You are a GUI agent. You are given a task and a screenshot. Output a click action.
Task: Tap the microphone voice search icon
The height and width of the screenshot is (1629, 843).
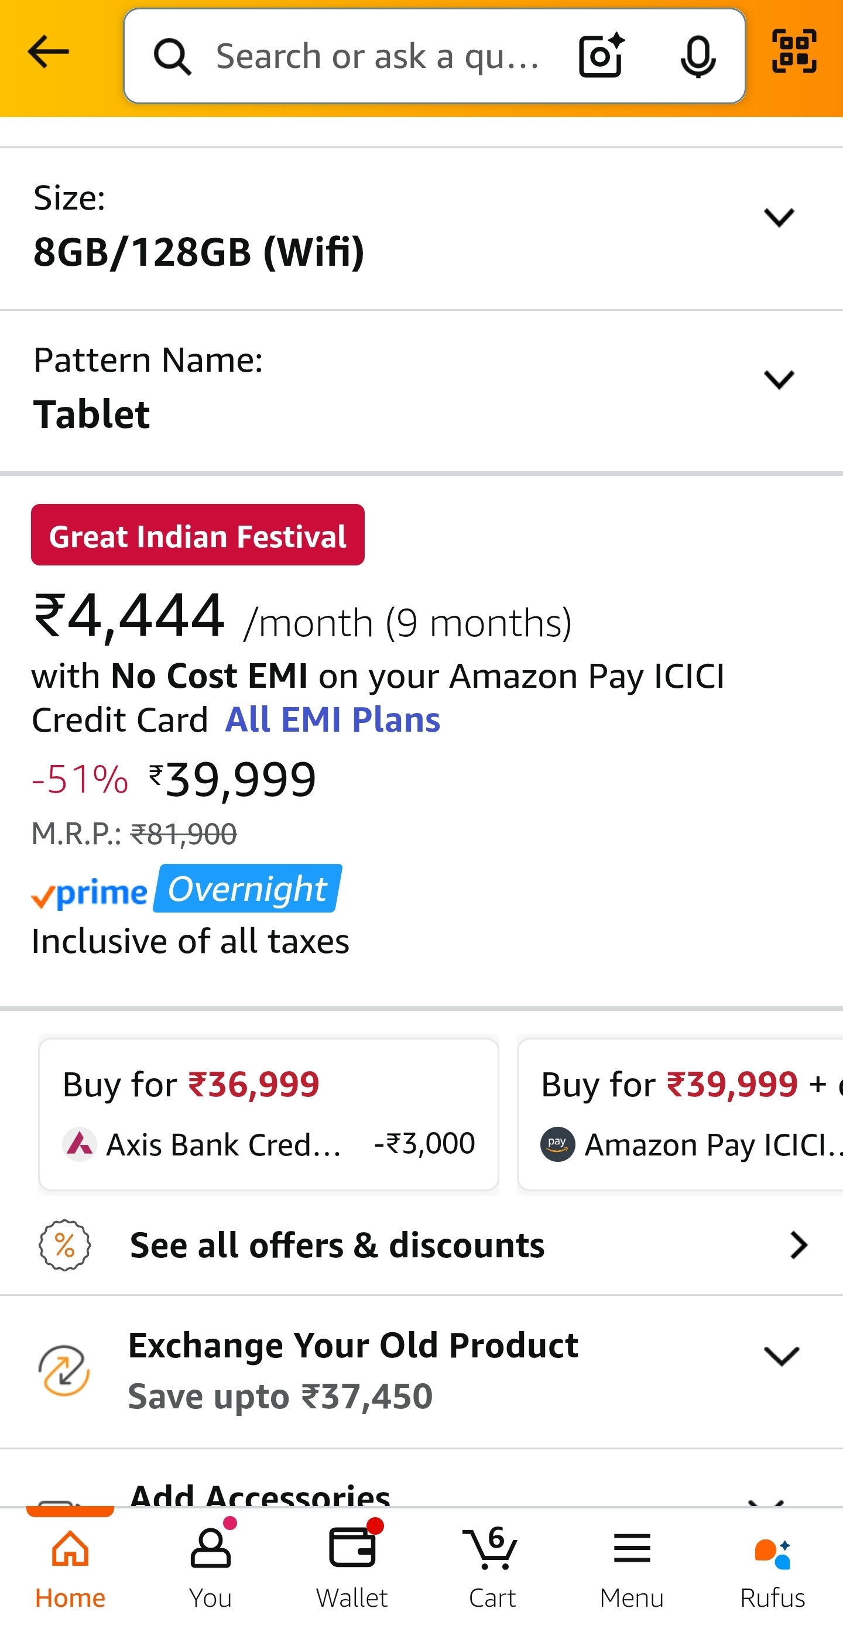(x=698, y=57)
